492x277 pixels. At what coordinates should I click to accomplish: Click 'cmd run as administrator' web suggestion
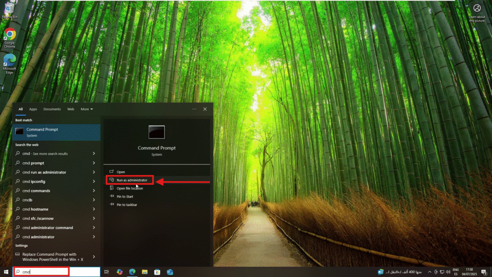pyautogui.click(x=44, y=172)
